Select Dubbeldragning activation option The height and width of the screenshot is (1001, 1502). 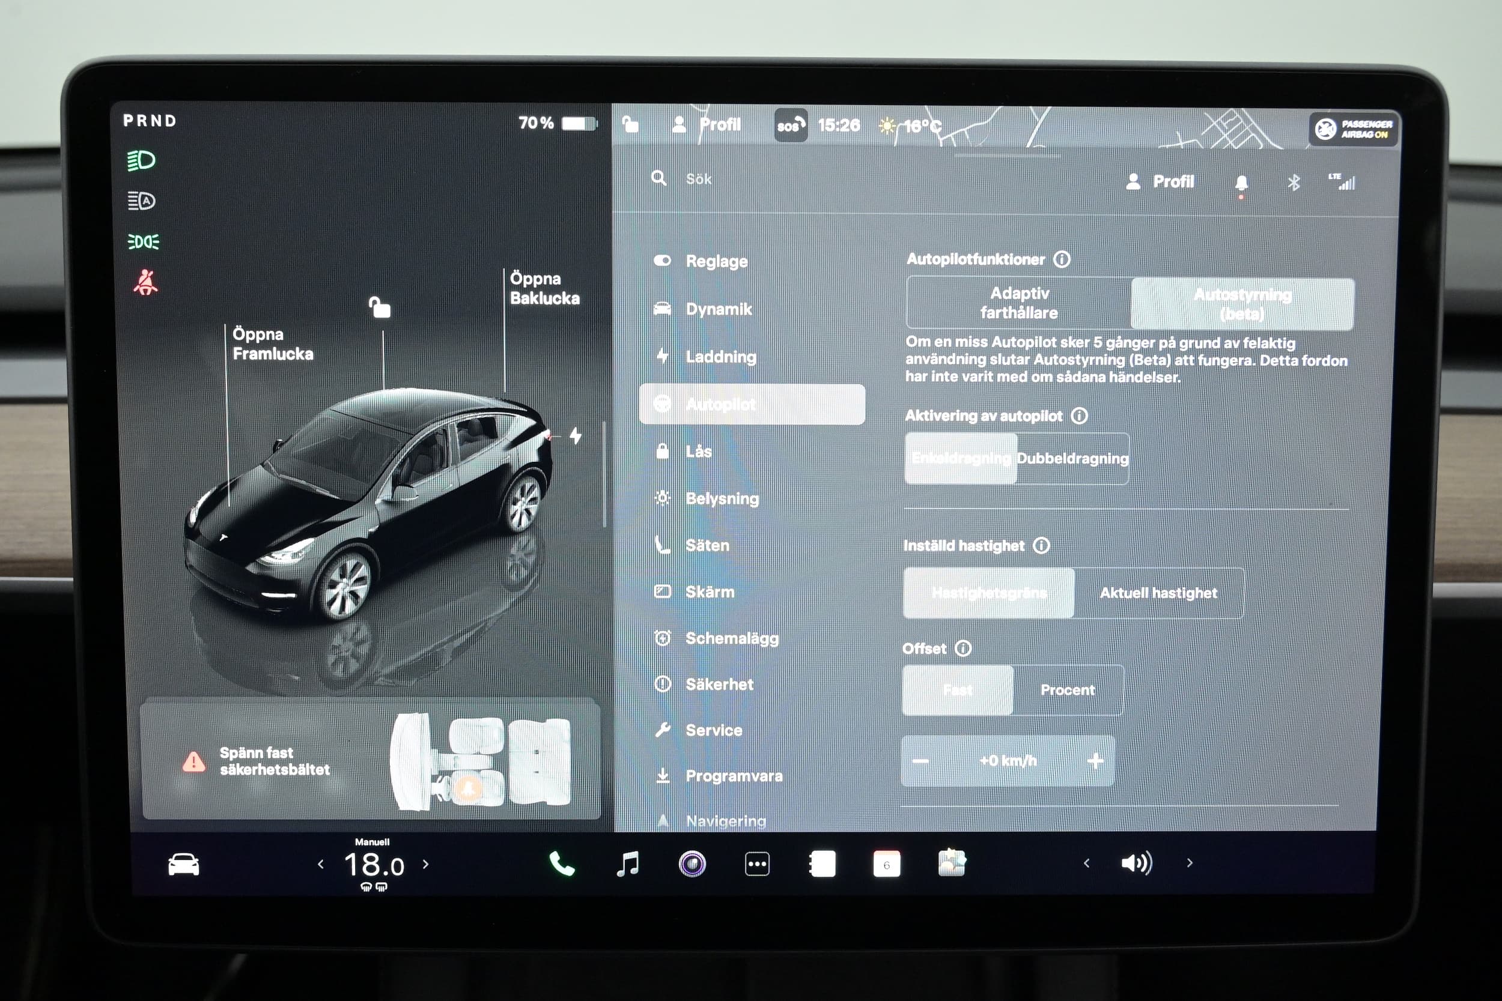click(x=1073, y=458)
